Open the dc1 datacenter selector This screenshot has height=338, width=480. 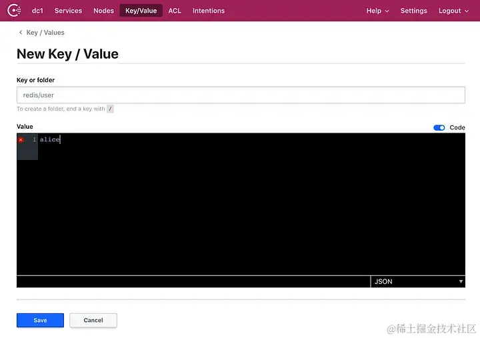coord(37,11)
